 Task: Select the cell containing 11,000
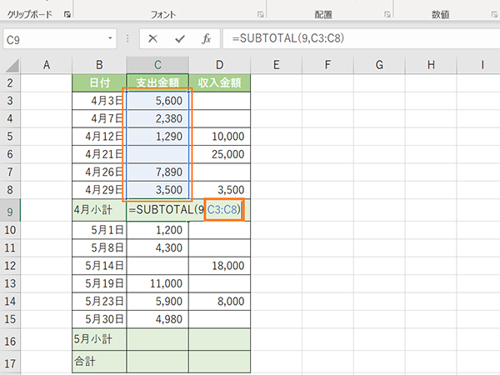point(157,283)
